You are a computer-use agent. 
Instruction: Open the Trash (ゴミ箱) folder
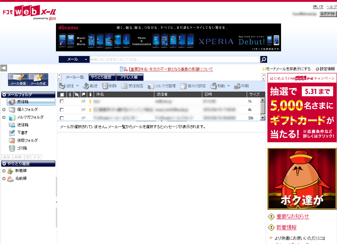point(12,148)
